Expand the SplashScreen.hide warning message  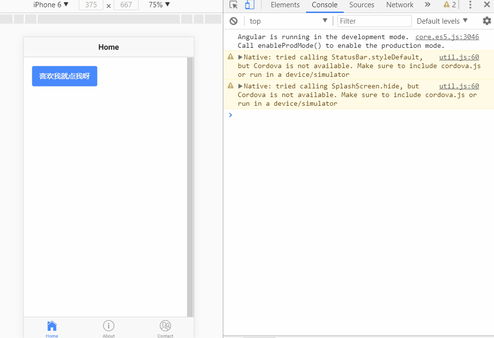pos(240,86)
